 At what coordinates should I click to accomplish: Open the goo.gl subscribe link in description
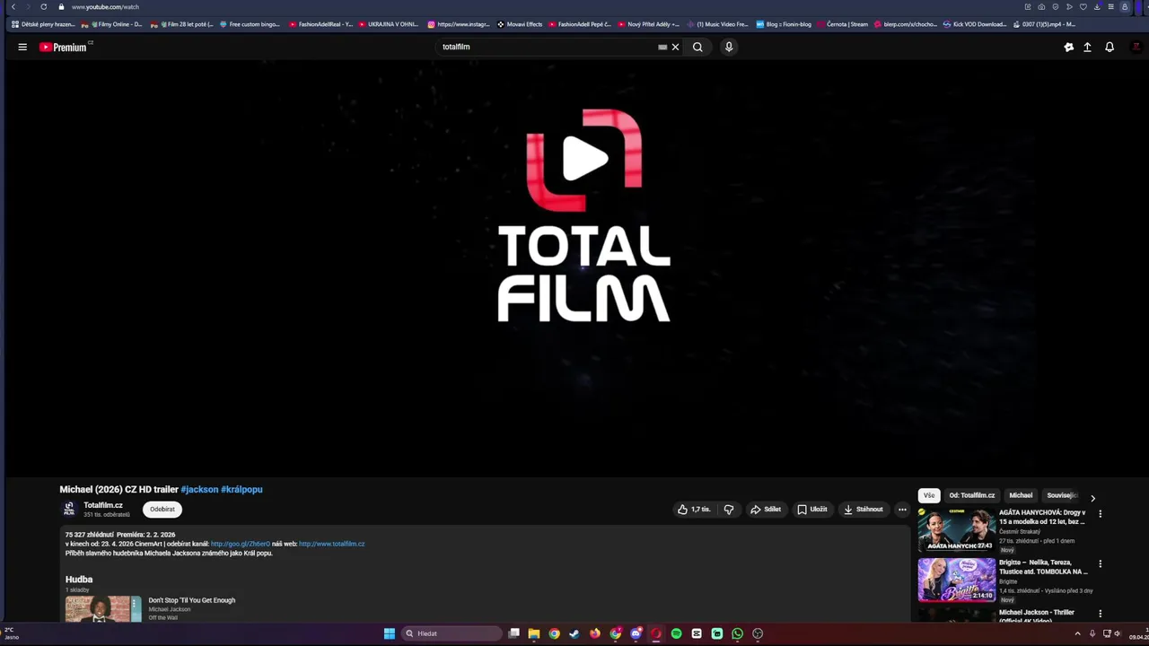point(241,544)
